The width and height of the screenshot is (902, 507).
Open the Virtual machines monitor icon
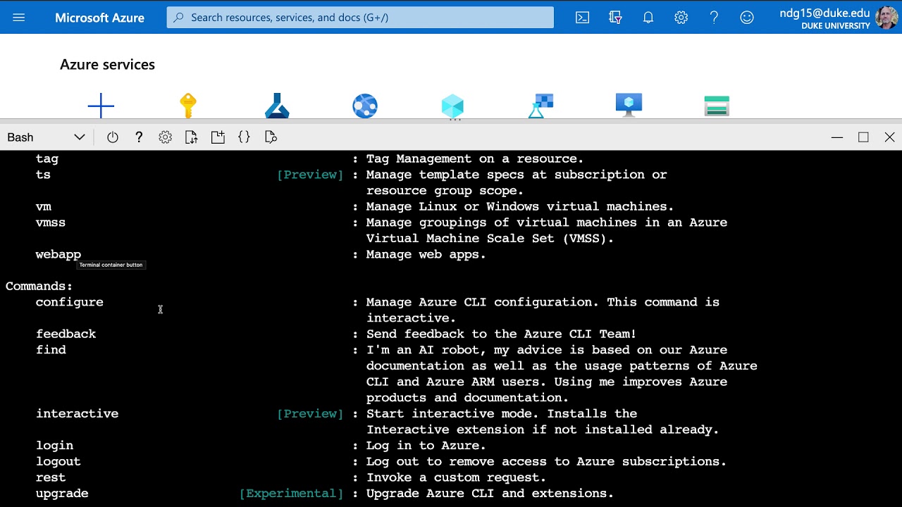coord(629,106)
